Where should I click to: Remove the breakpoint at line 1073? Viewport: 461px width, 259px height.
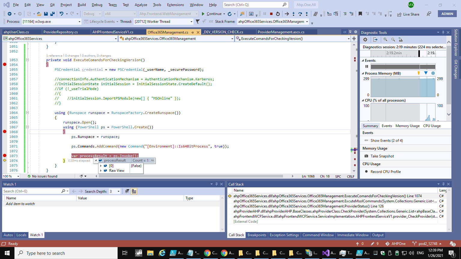(5, 156)
